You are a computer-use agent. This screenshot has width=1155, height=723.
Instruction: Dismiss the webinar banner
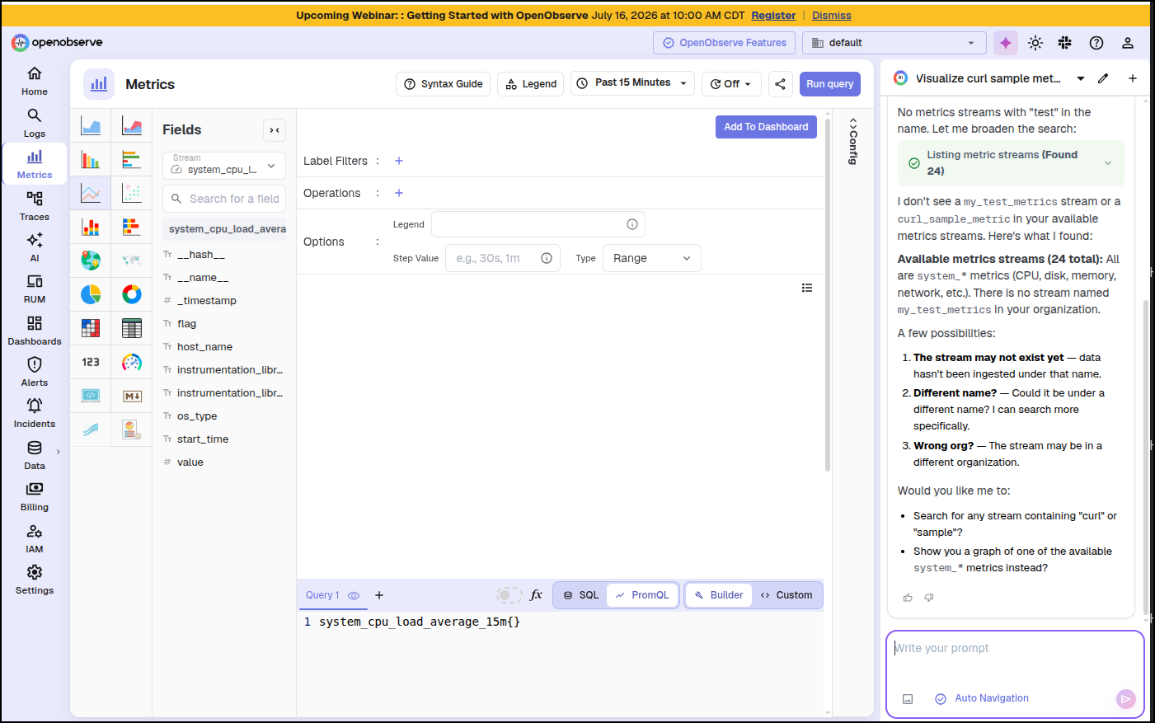[832, 15]
